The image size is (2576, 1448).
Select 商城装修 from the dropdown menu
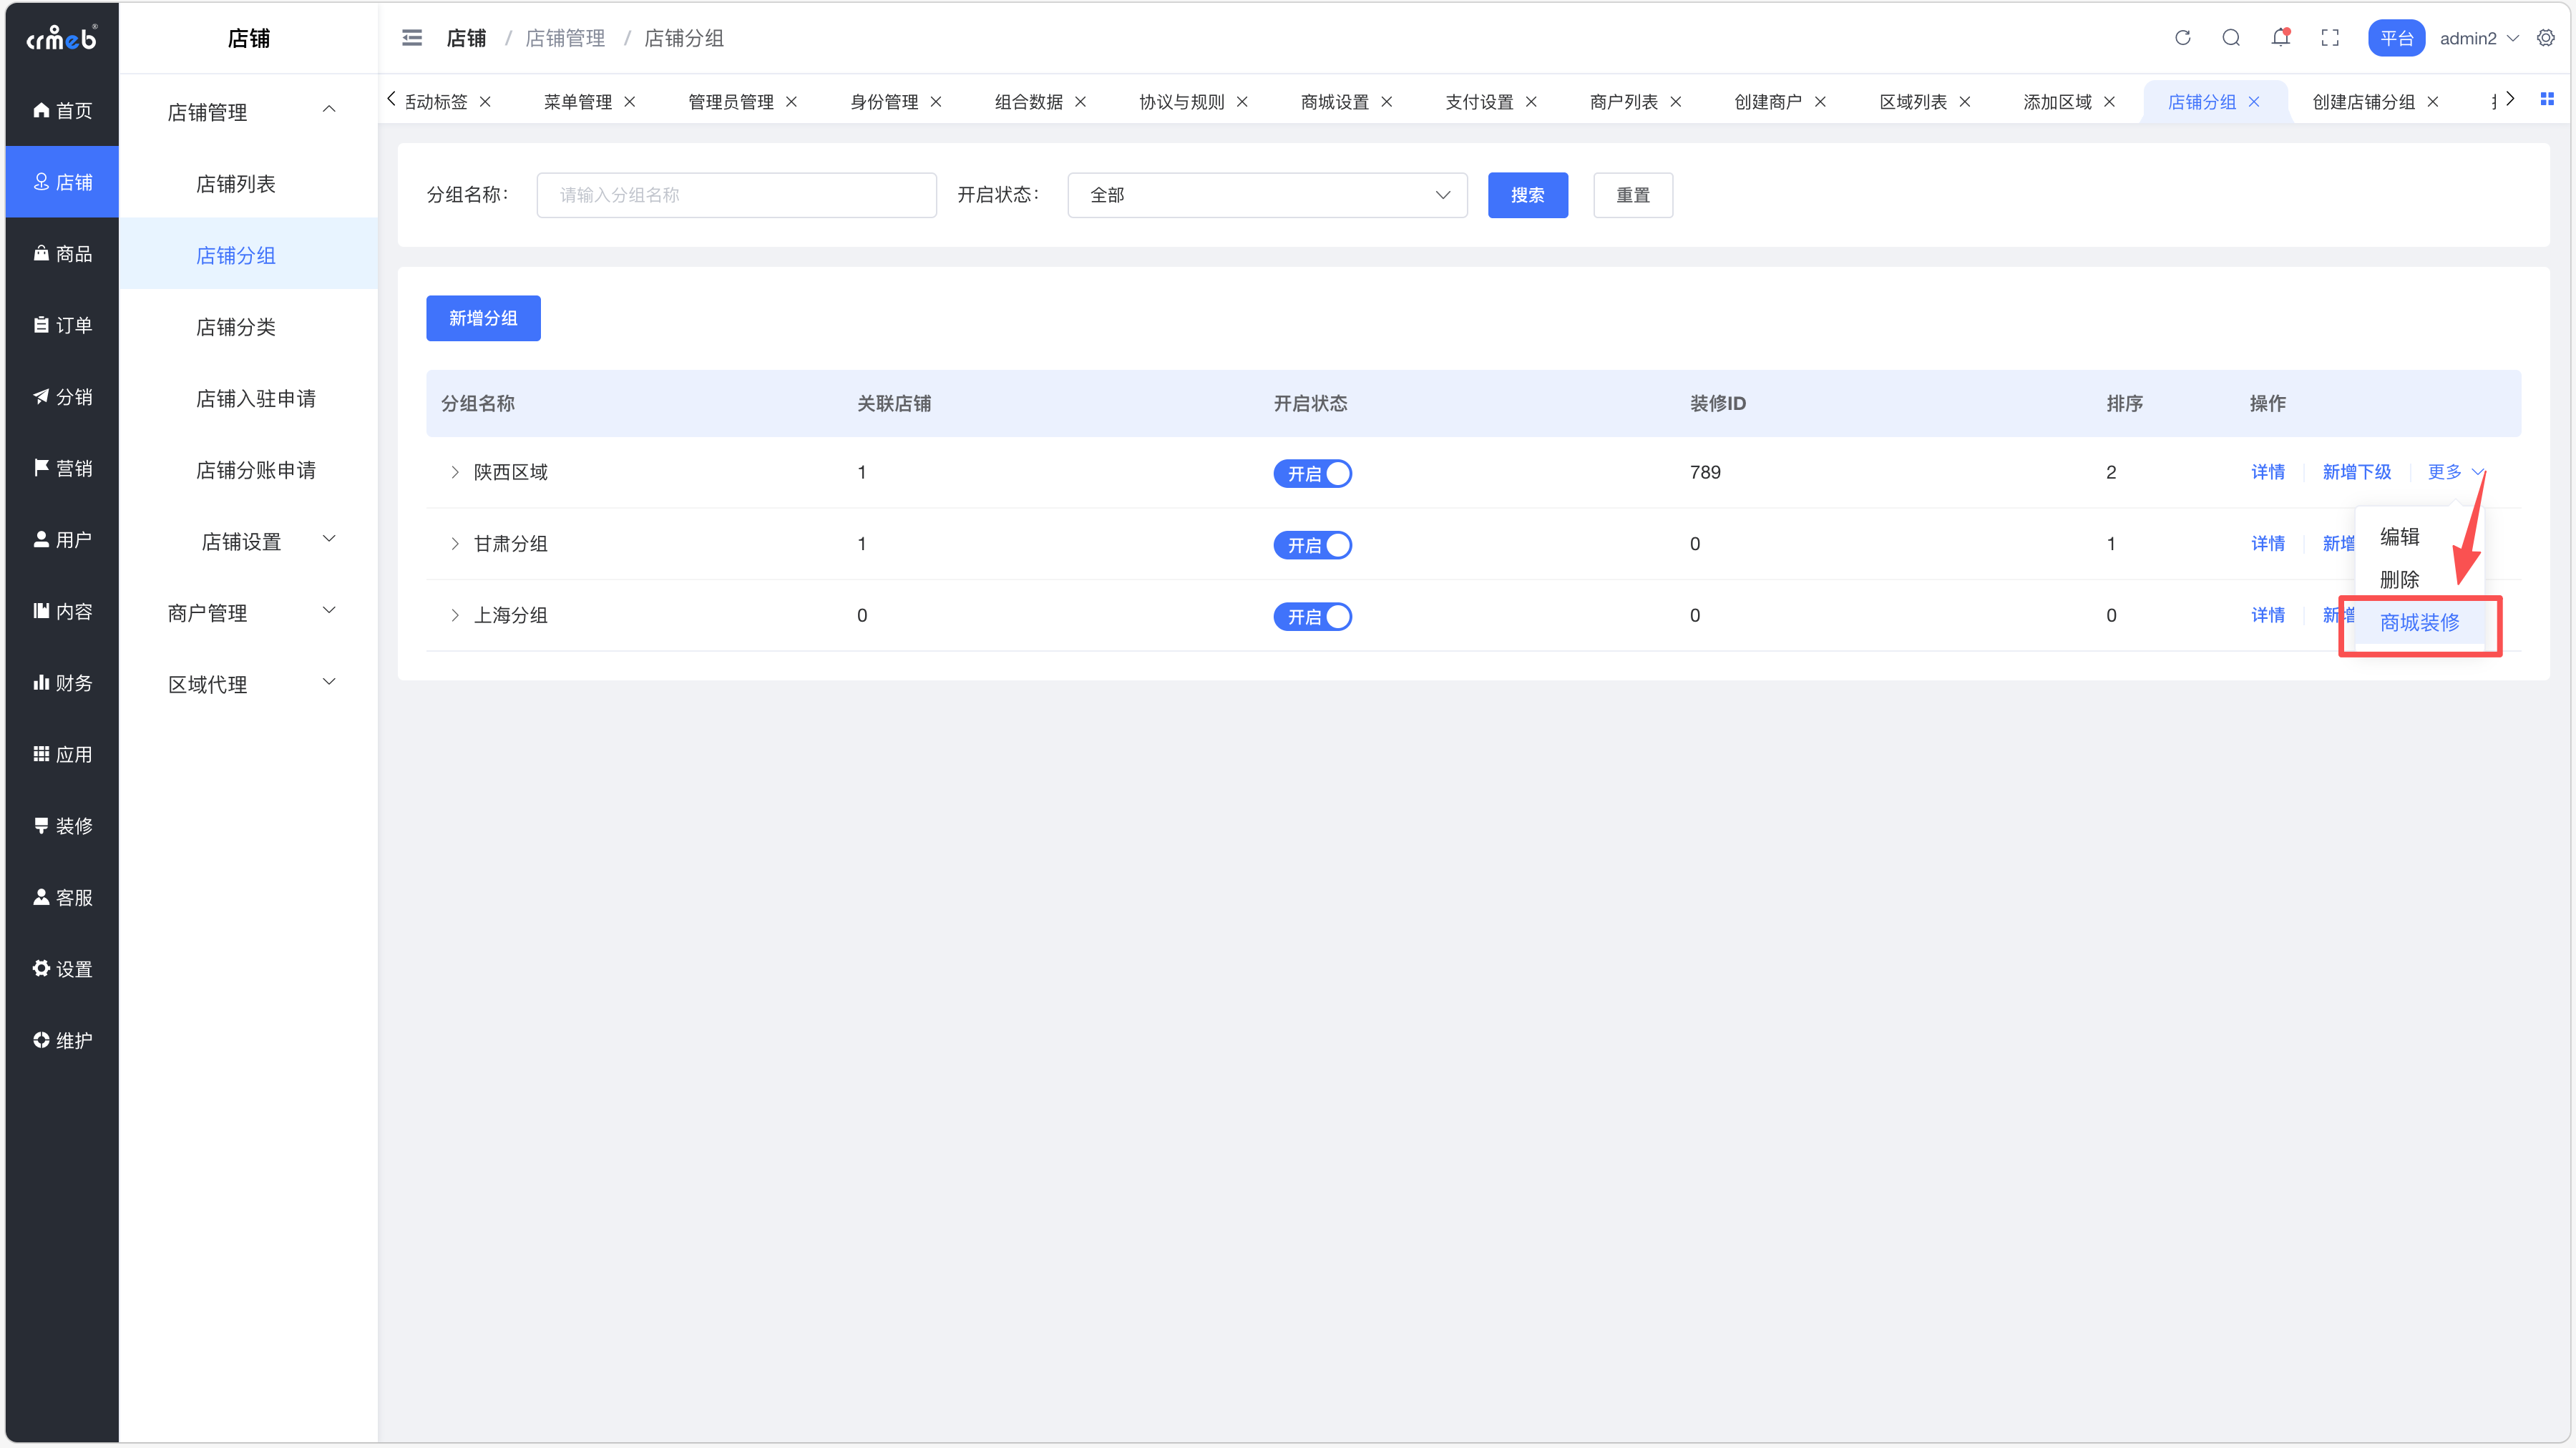pos(2419,623)
